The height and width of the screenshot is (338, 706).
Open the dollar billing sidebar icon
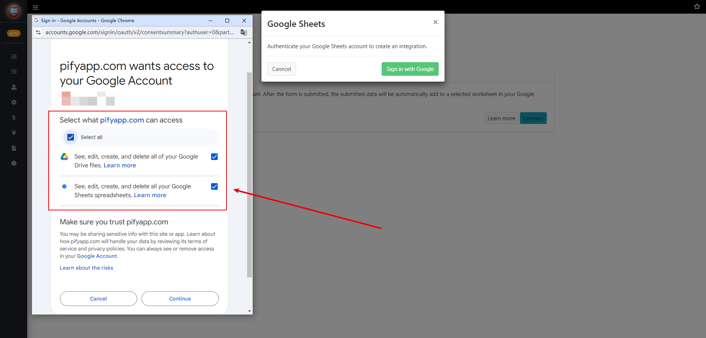[14, 118]
